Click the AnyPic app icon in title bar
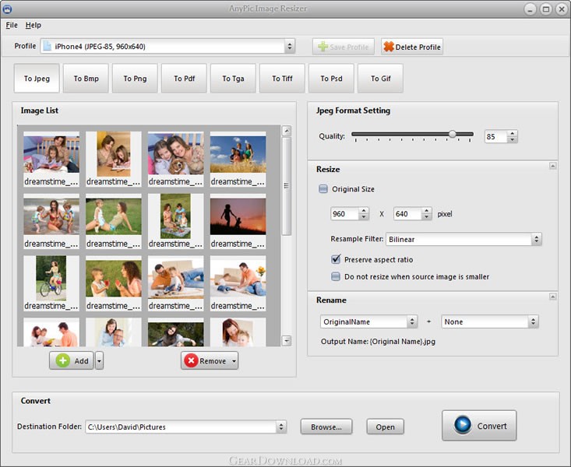The height and width of the screenshot is (467, 571). 7,9
